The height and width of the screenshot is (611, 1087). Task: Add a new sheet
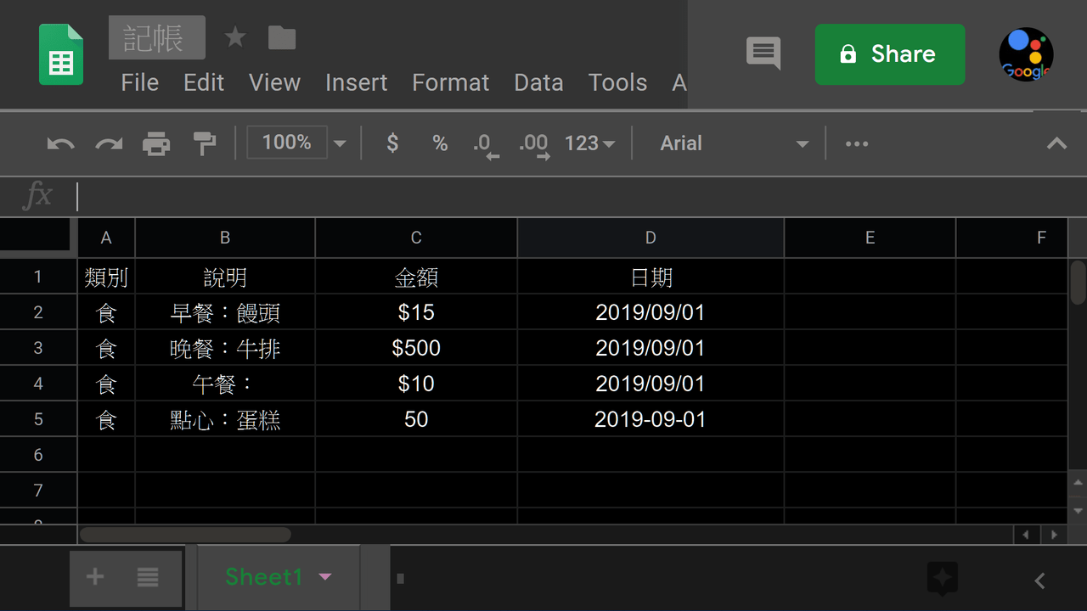pyautogui.click(x=95, y=577)
